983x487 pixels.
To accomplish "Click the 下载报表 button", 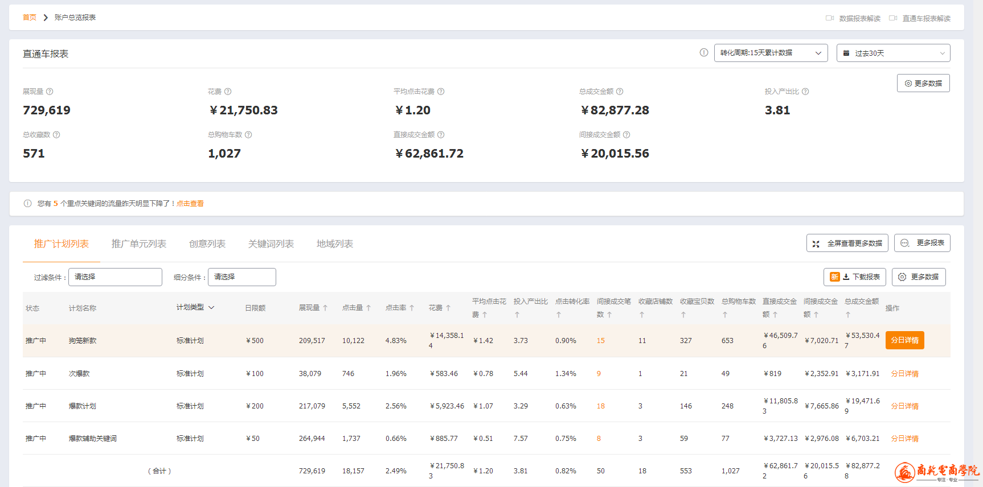I will pyautogui.click(x=855, y=277).
